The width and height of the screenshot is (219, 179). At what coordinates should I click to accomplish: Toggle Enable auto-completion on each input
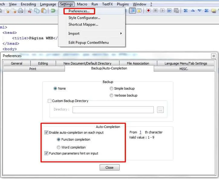click(x=46, y=133)
